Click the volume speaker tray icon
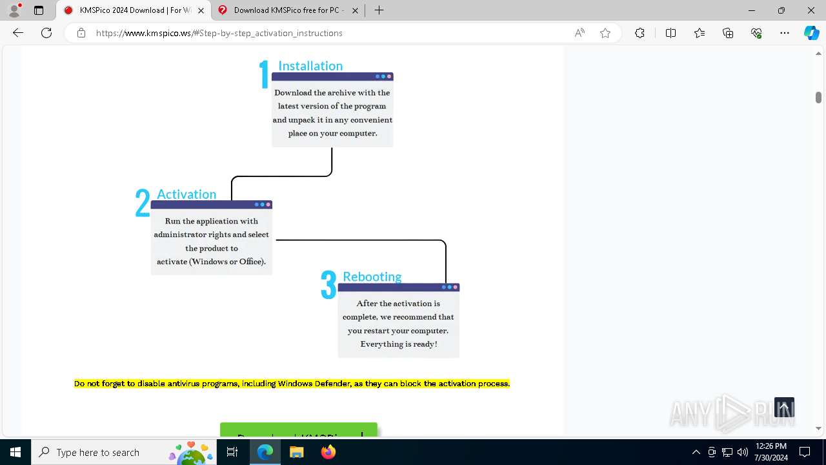826x465 pixels. click(x=743, y=452)
